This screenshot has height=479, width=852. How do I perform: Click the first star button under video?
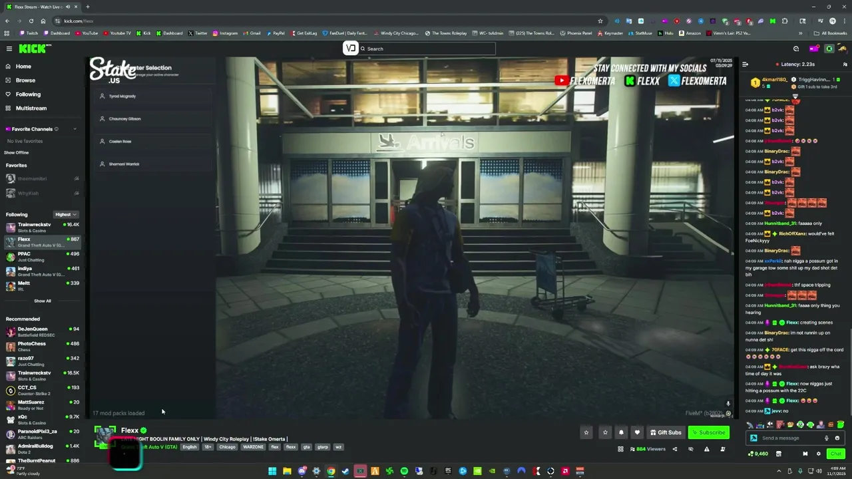point(586,432)
